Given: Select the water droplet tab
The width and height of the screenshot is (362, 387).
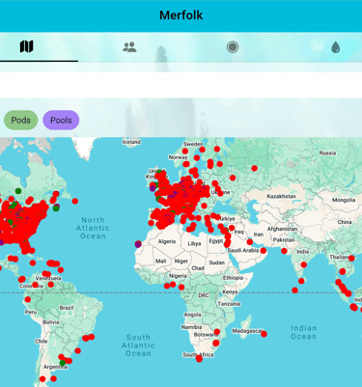Looking at the screenshot, I should 336,47.
